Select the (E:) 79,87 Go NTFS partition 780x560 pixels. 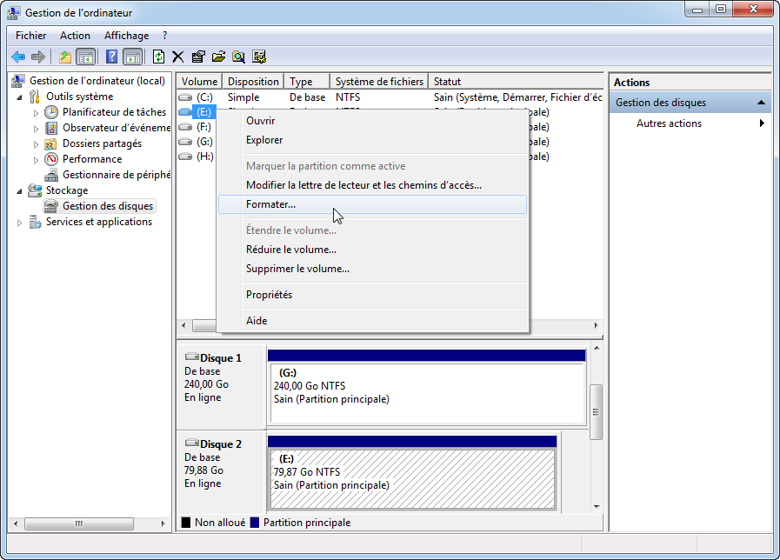click(412, 479)
